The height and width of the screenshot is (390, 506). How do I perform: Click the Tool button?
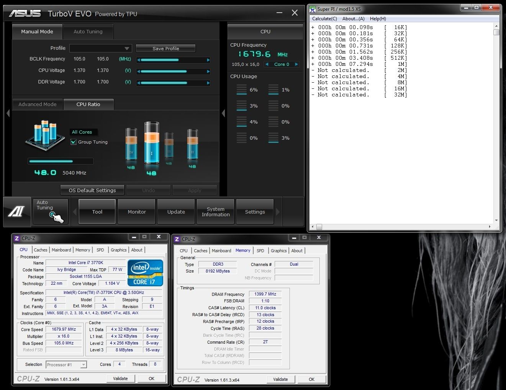97,212
